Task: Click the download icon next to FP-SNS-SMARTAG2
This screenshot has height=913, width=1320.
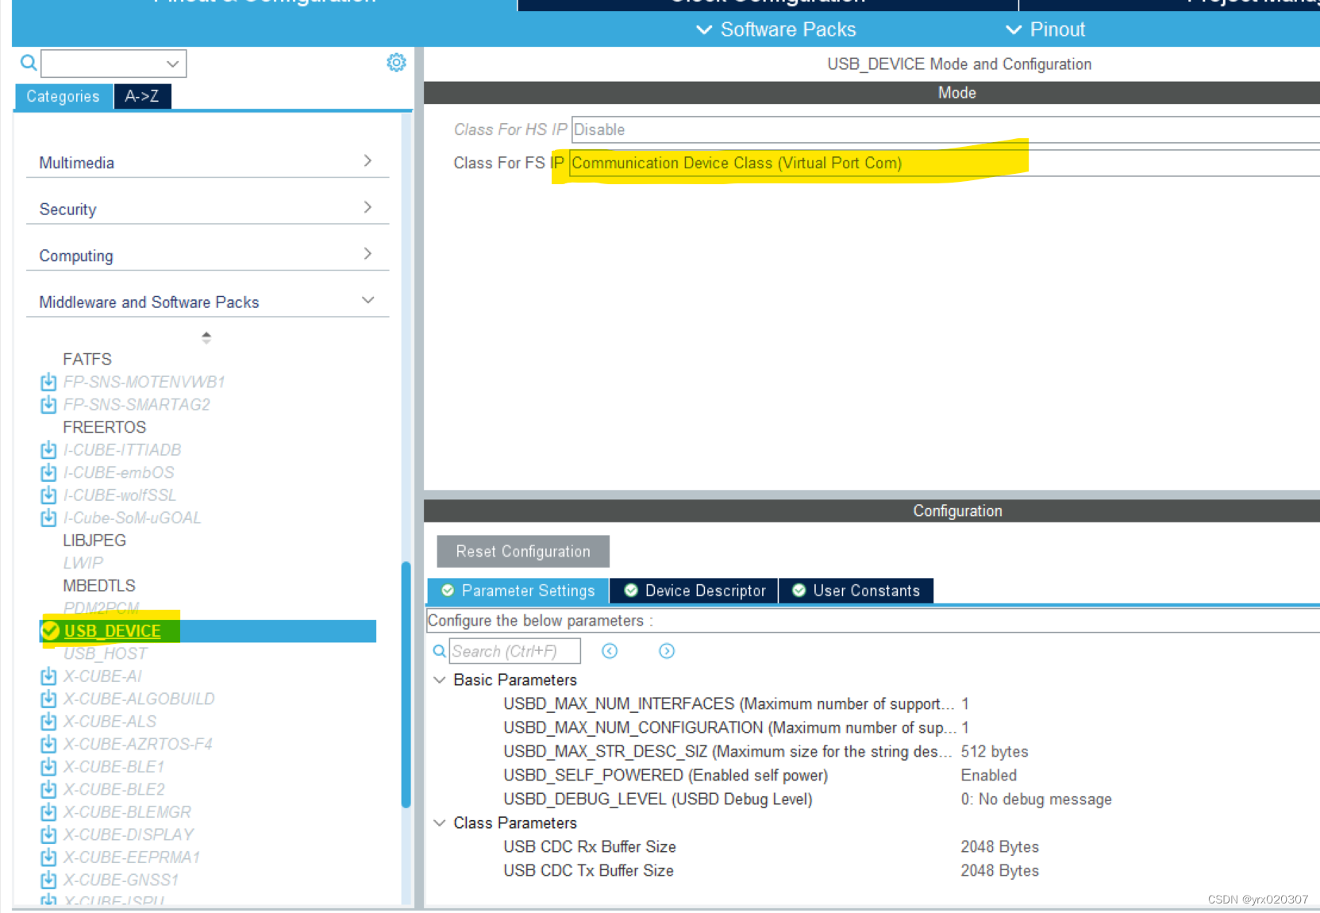Action: 48,405
